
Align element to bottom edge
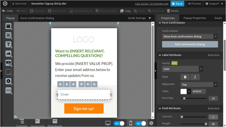tap(94, 84)
